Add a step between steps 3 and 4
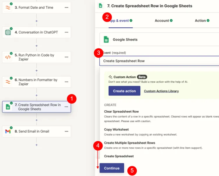 click(x=37, y=21)
